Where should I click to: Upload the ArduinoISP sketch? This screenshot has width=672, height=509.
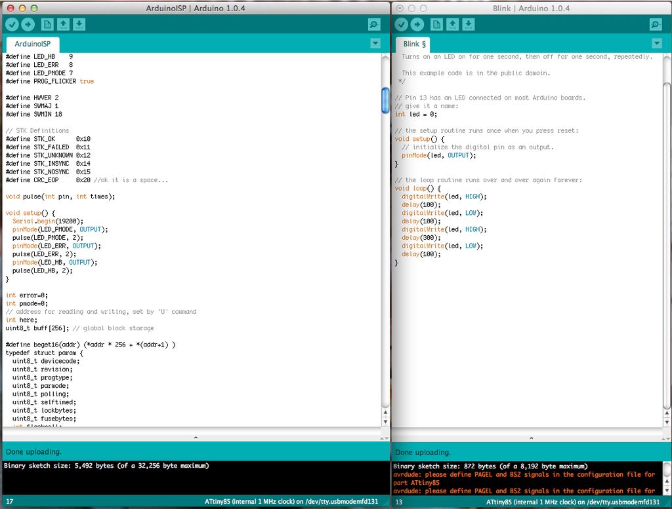[28, 24]
